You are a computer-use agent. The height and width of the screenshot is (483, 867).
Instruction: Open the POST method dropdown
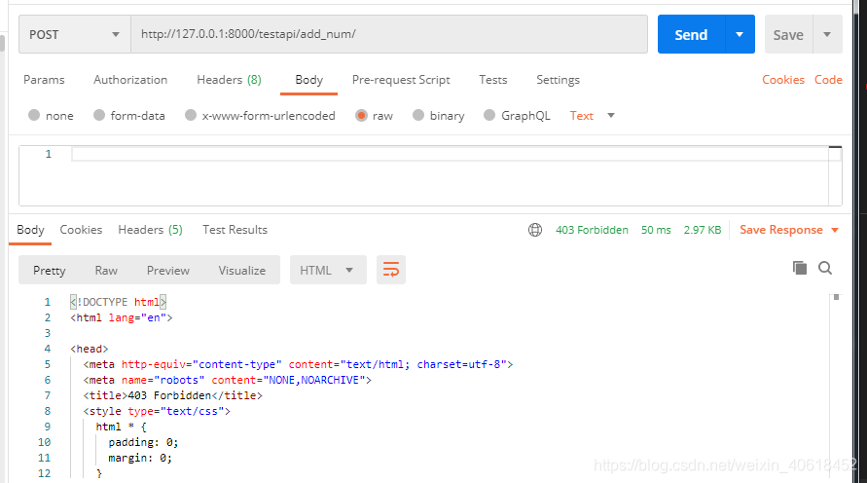[x=75, y=34]
